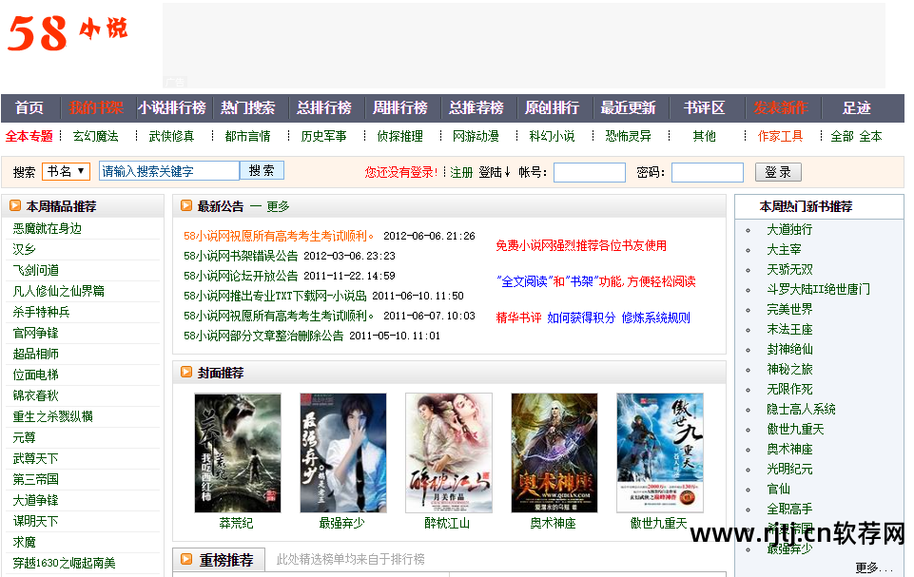
Task: Open 更多 link beside 最新公告
Action: tap(278, 206)
